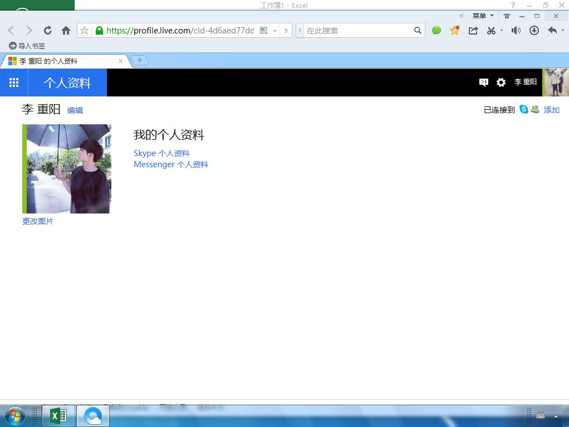Image resolution: width=569 pixels, height=427 pixels.
Task: Click the Messenger connected service icon
Action: pyautogui.click(x=535, y=109)
